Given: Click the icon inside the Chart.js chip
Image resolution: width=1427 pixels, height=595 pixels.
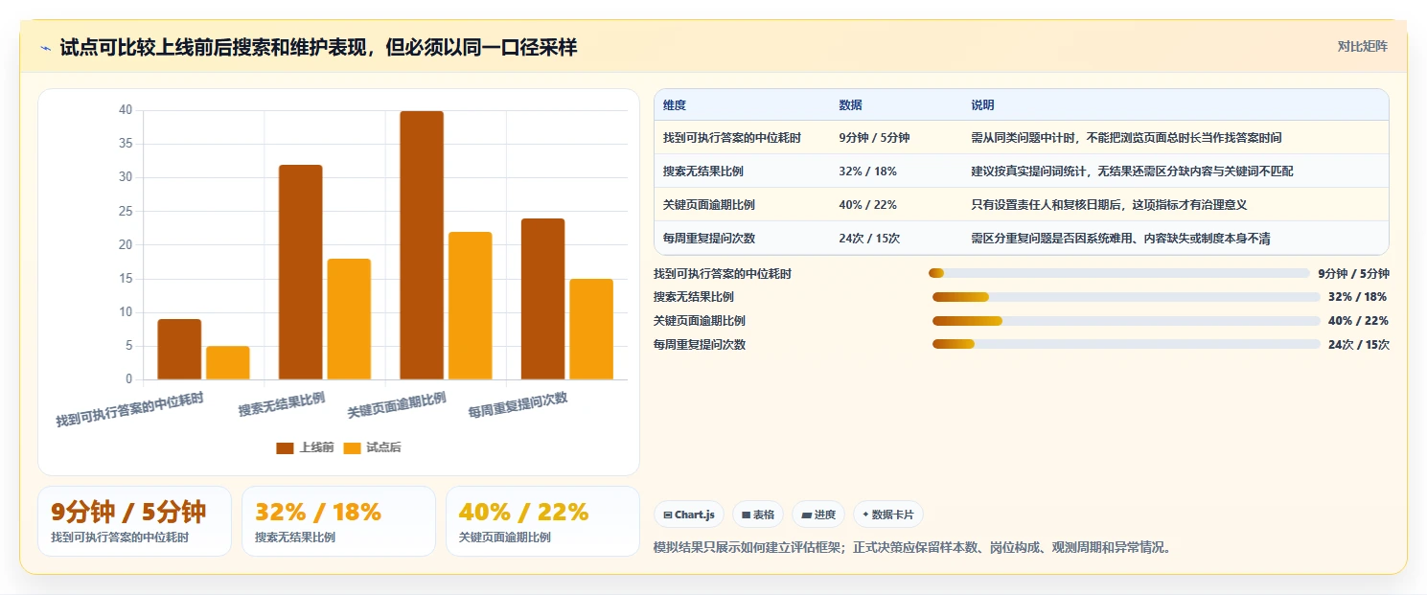Looking at the screenshot, I should coord(667,515).
